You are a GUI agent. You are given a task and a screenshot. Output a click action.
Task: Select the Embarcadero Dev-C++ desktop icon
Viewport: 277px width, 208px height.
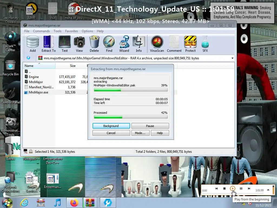52,161
